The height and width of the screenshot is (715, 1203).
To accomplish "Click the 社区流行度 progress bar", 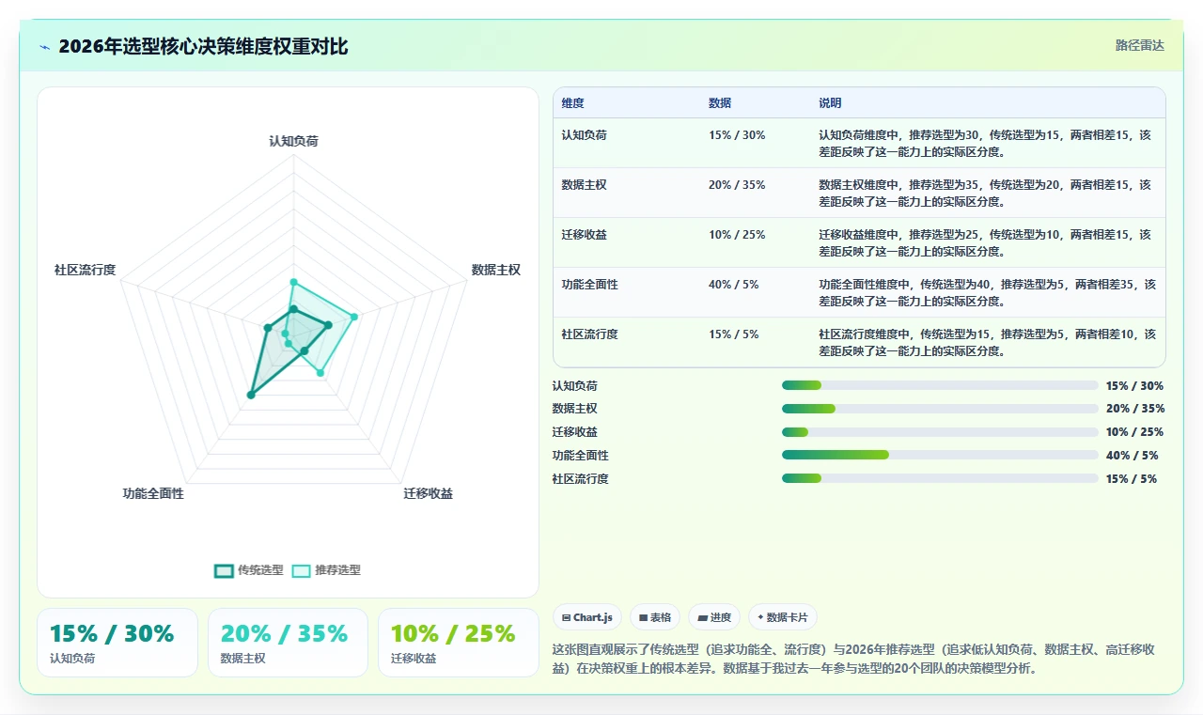I will pyautogui.click(x=940, y=478).
